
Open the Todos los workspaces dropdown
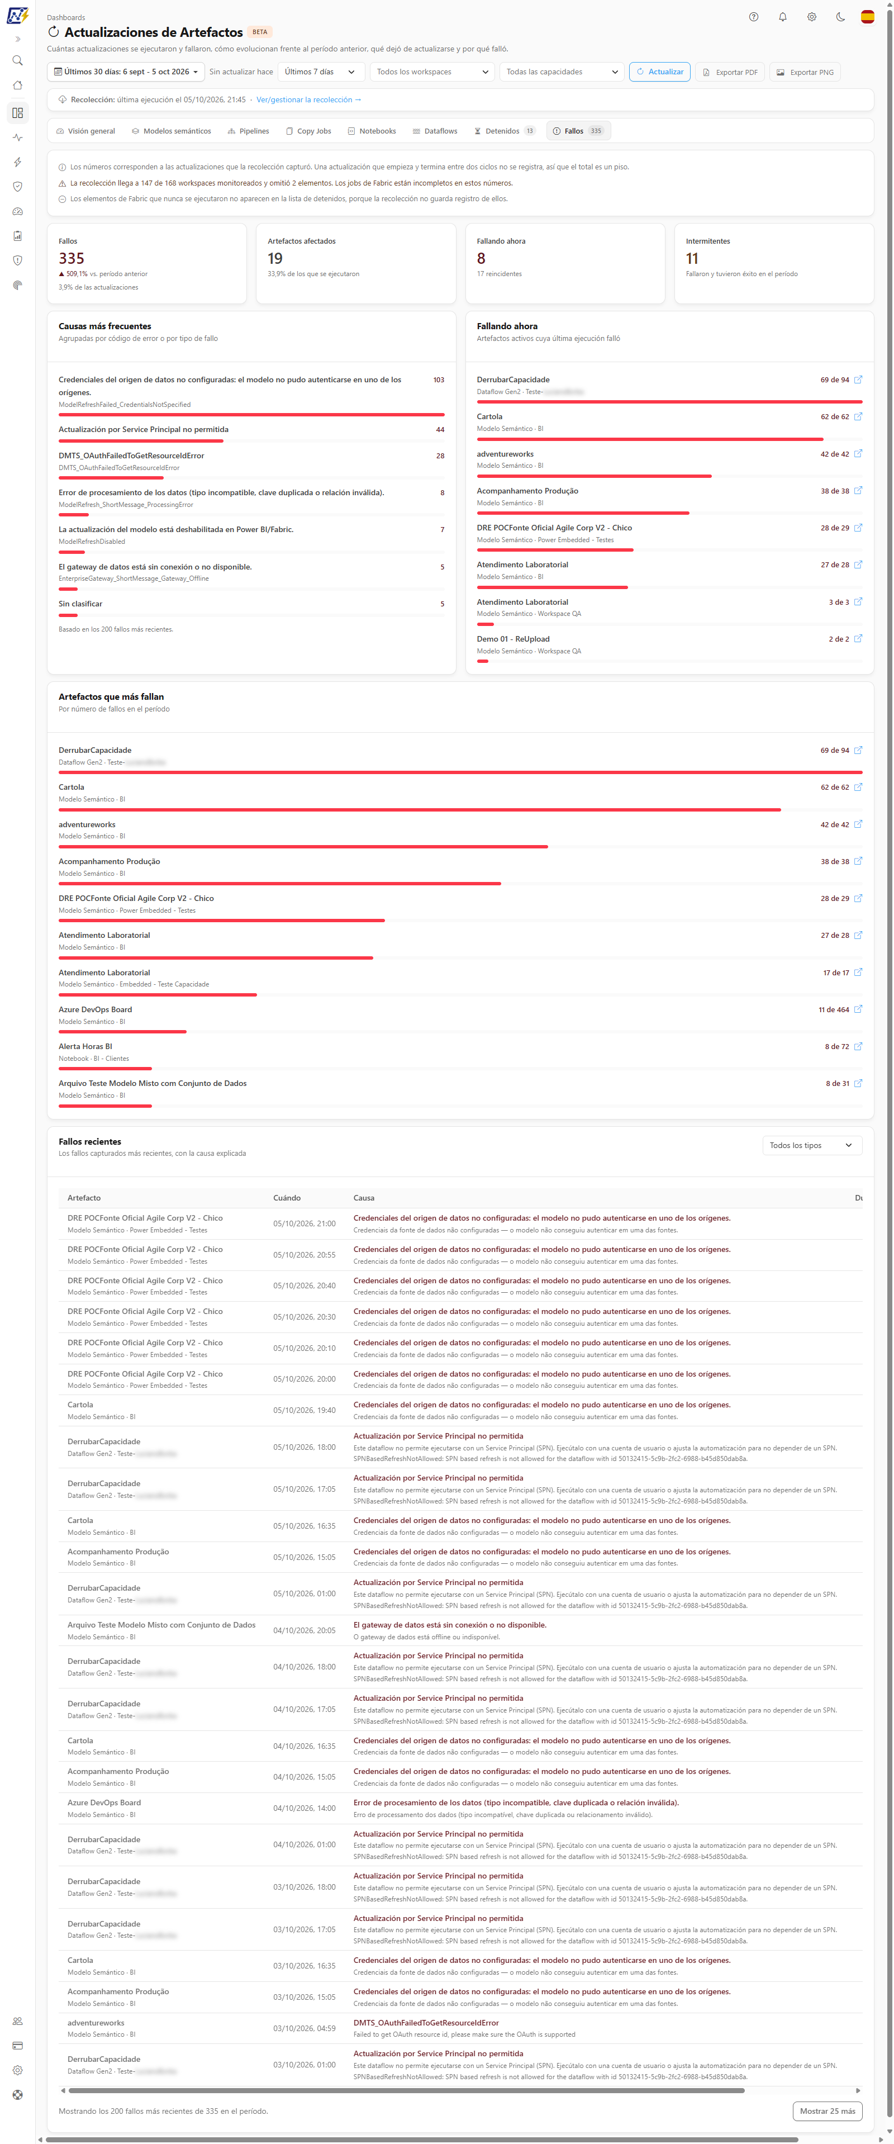tap(432, 72)
